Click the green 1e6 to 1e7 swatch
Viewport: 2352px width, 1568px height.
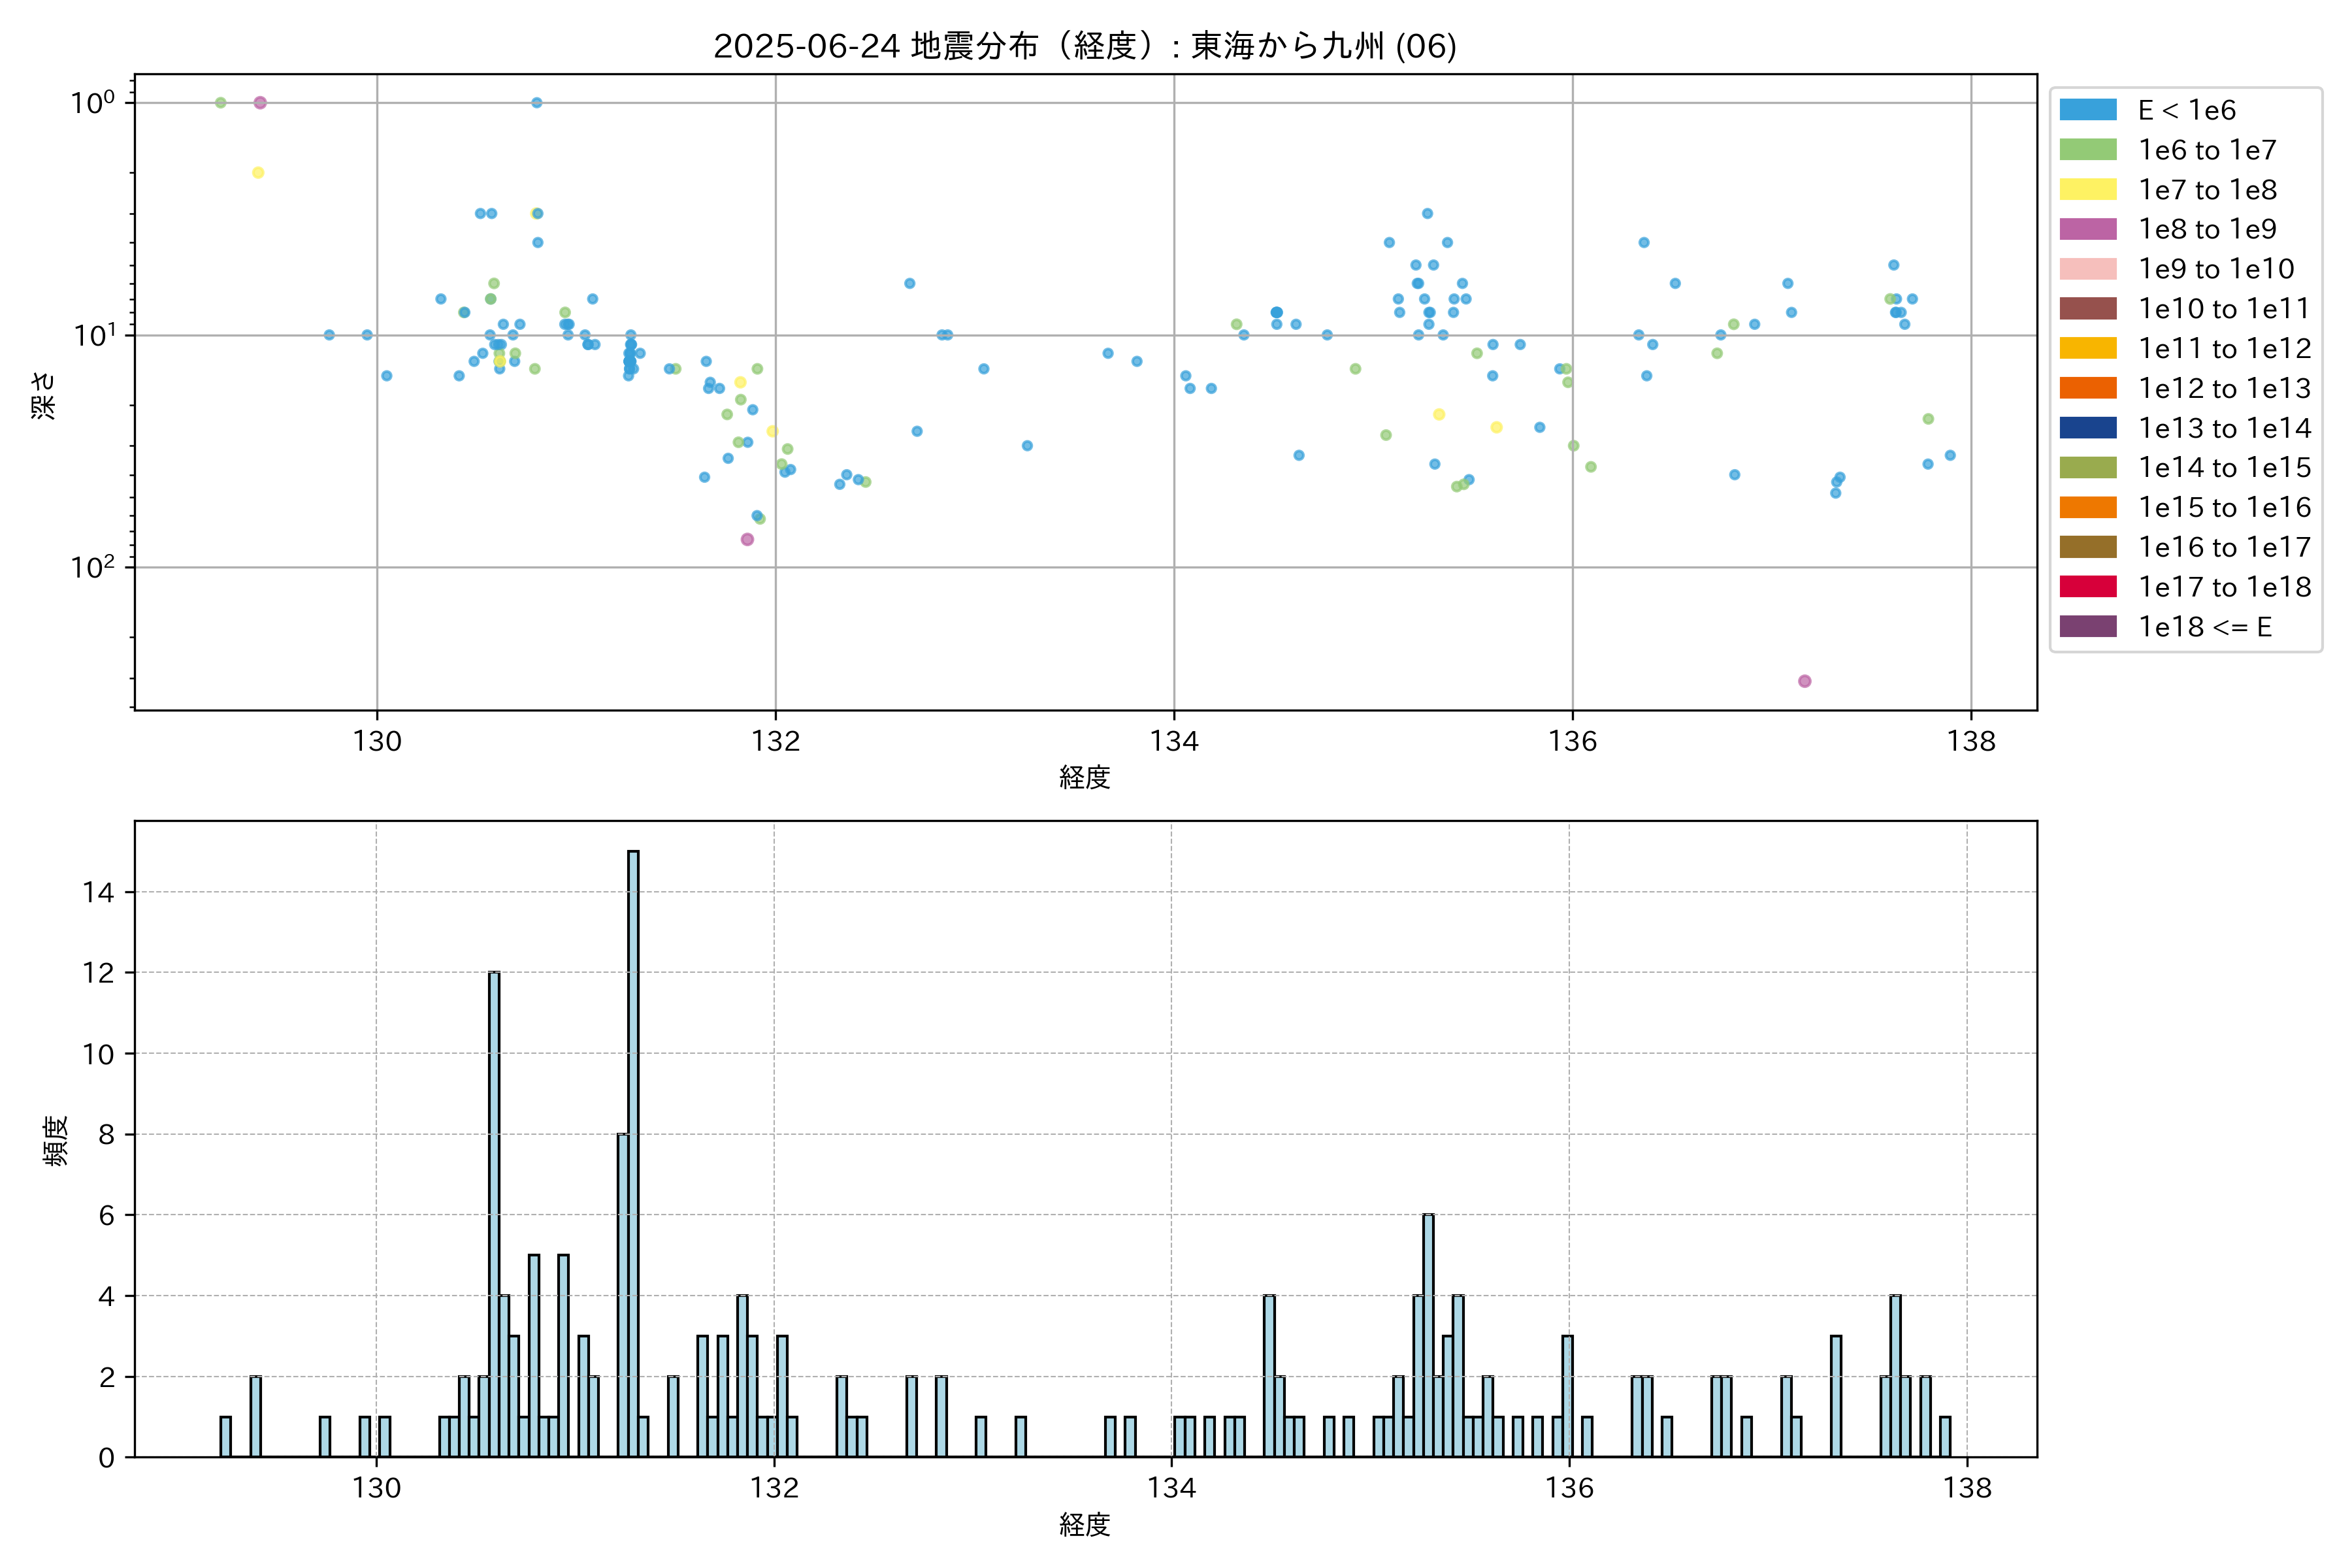click(2087, 150)
